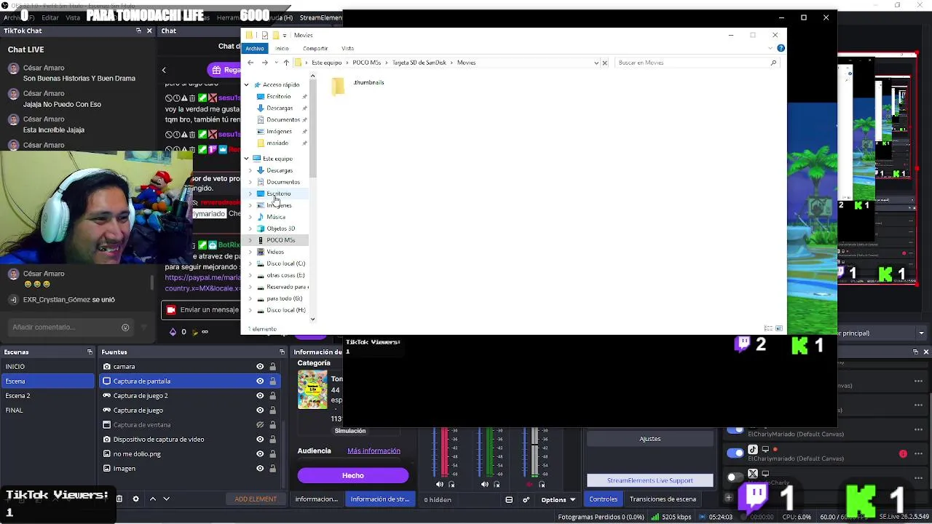Switch Explorer to details view icon
The width and height of the screenshot is (932, 524).
point(768,329)
